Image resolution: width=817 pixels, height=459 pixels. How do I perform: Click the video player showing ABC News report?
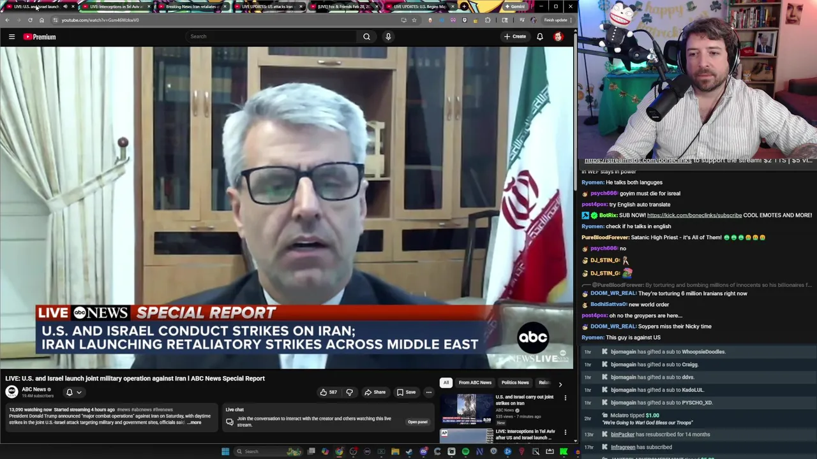click(287, 207)
